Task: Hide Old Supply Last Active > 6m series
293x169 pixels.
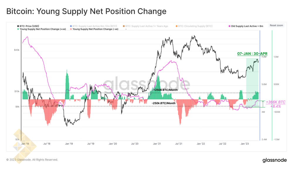Action: click(247, 26)
